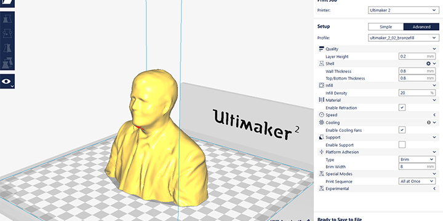This screenshot has width=443, height=221.
Task: Switch to the Simple setup tab
Action: (x=386, y=27)
